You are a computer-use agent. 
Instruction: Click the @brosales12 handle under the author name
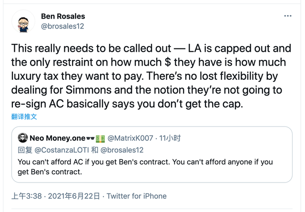coord(62,26)
